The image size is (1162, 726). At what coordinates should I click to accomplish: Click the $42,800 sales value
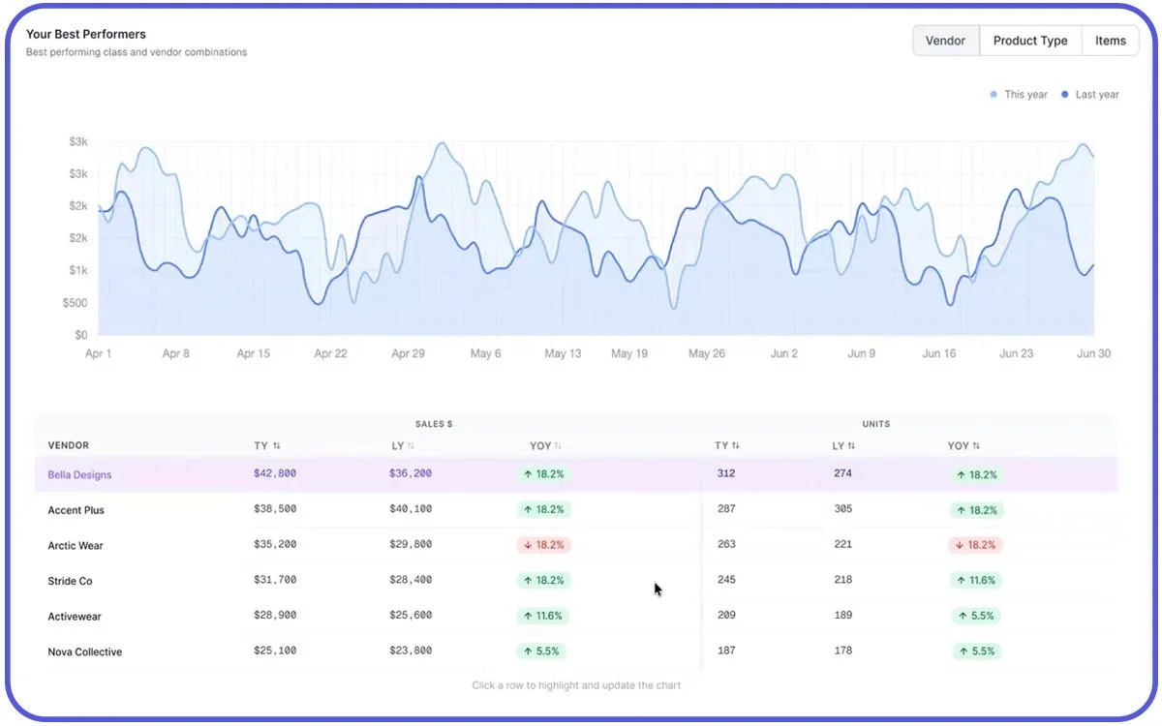click(x=275, y=474)
